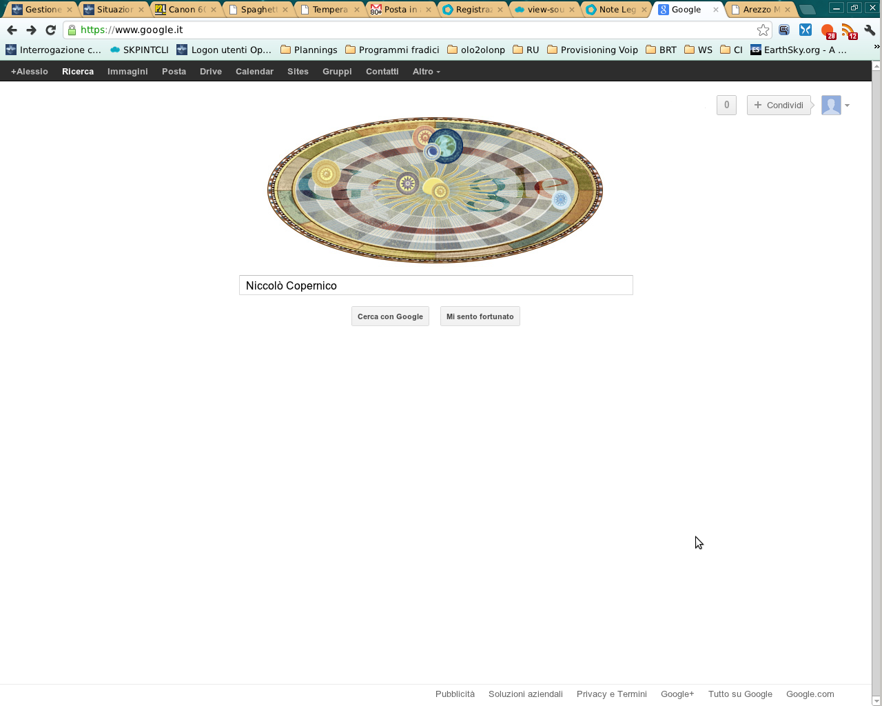Click the Condividi share button
Screen dimensions: 882x706
779,105
